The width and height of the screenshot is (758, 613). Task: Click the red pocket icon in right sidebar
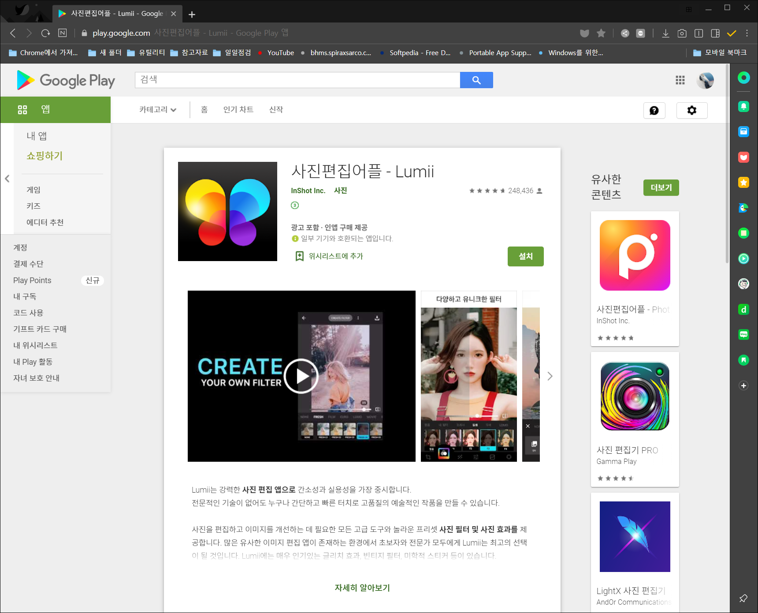tap(743, 157)
